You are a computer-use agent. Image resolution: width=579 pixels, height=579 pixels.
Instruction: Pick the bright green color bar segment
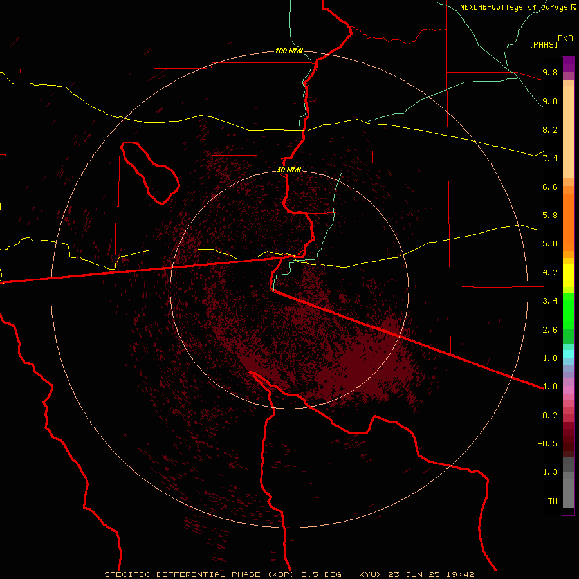pos(568,310)
